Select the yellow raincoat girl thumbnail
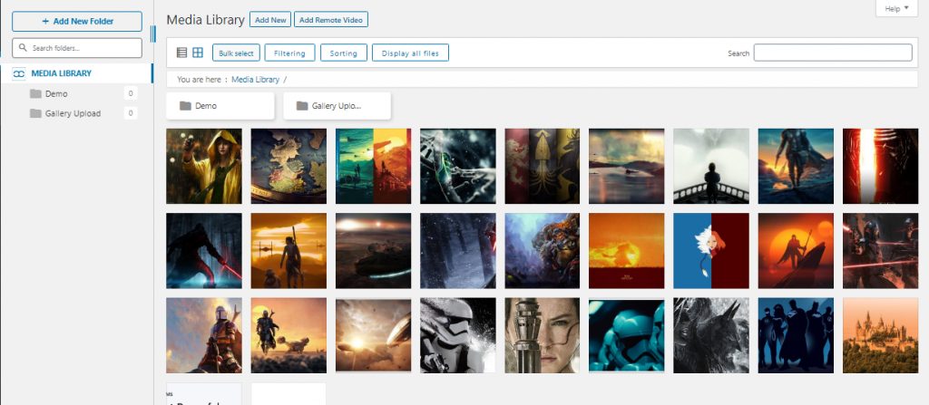Screen dimensions: 929x405 204,167
